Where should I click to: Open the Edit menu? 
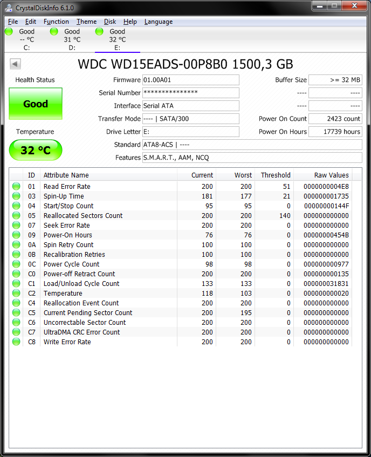tap(31, 22)
